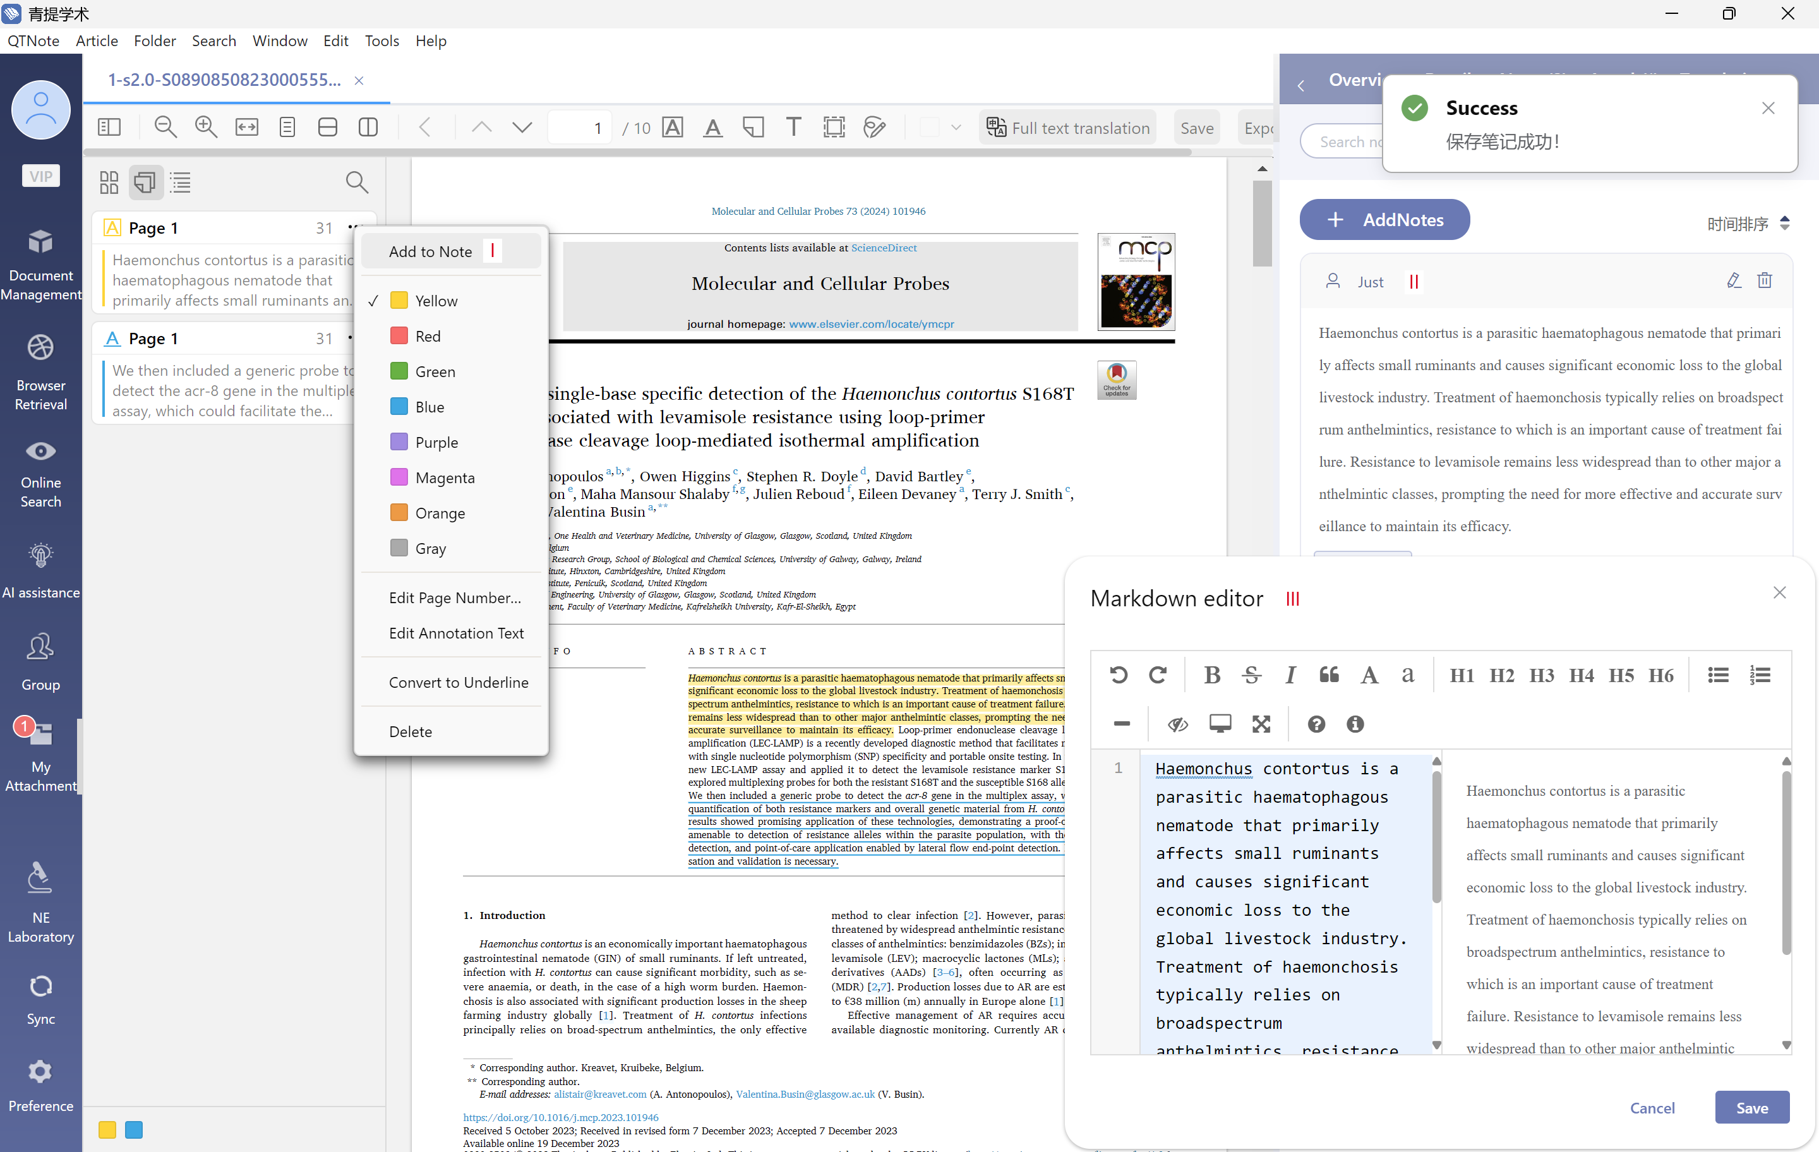Insert horizontal rule in Markdown editor
1819x1152 pixels.
1122,724
